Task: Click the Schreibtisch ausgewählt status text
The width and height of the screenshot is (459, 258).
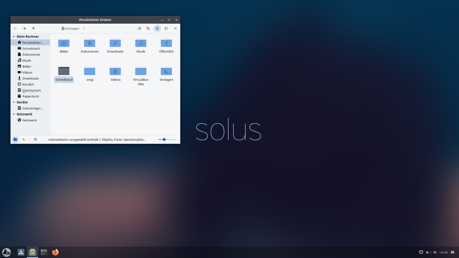Action: [97, 139]
